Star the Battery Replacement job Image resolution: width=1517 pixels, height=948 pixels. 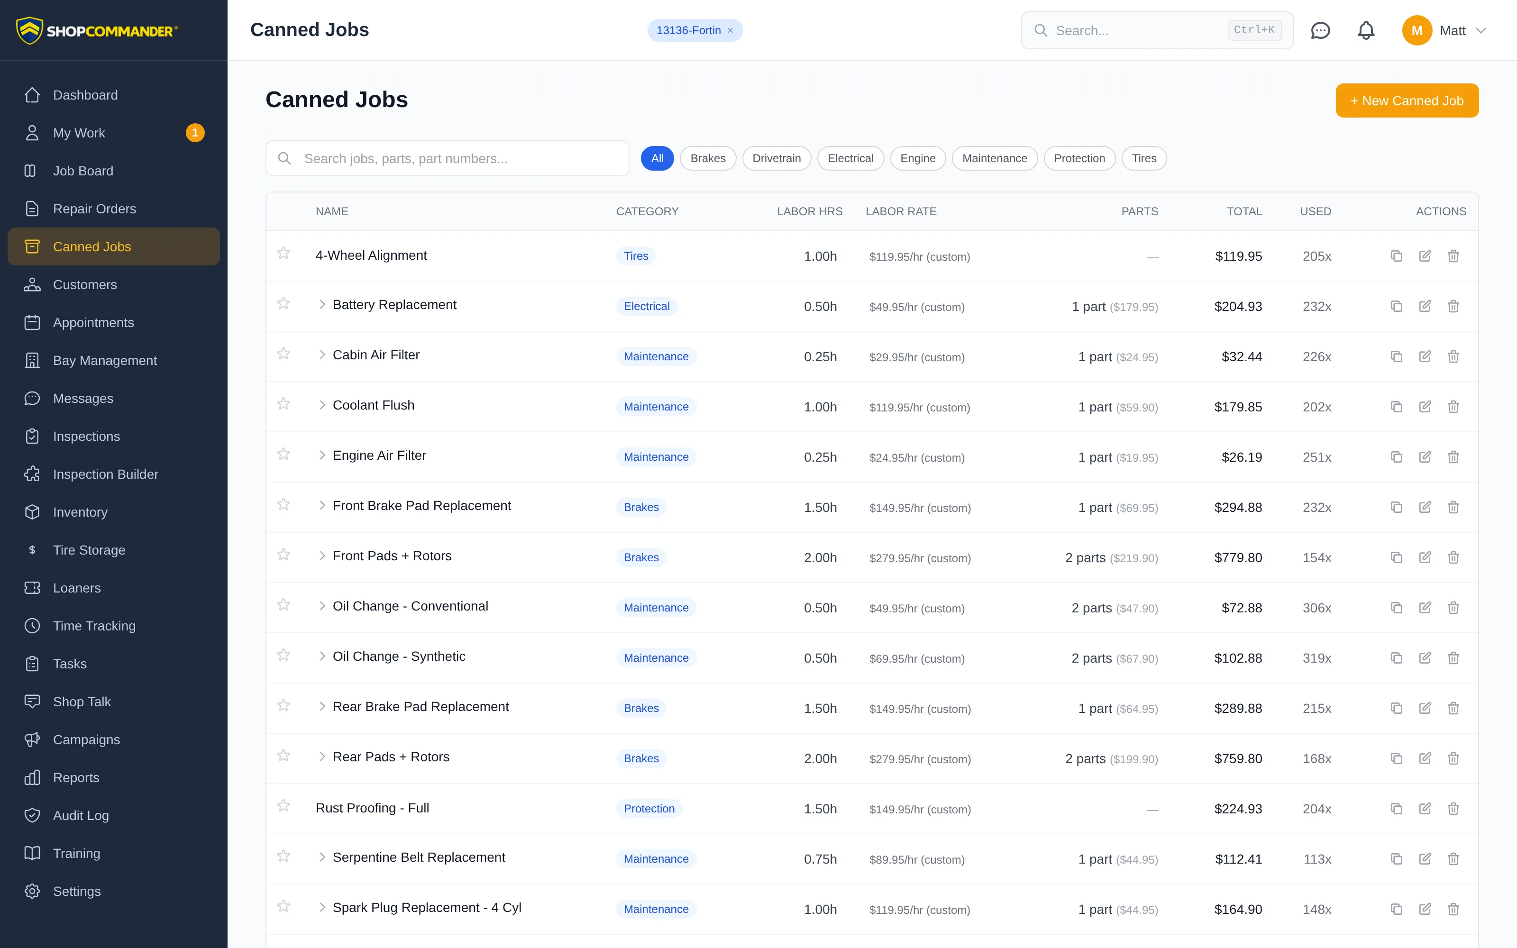(283, 303)
